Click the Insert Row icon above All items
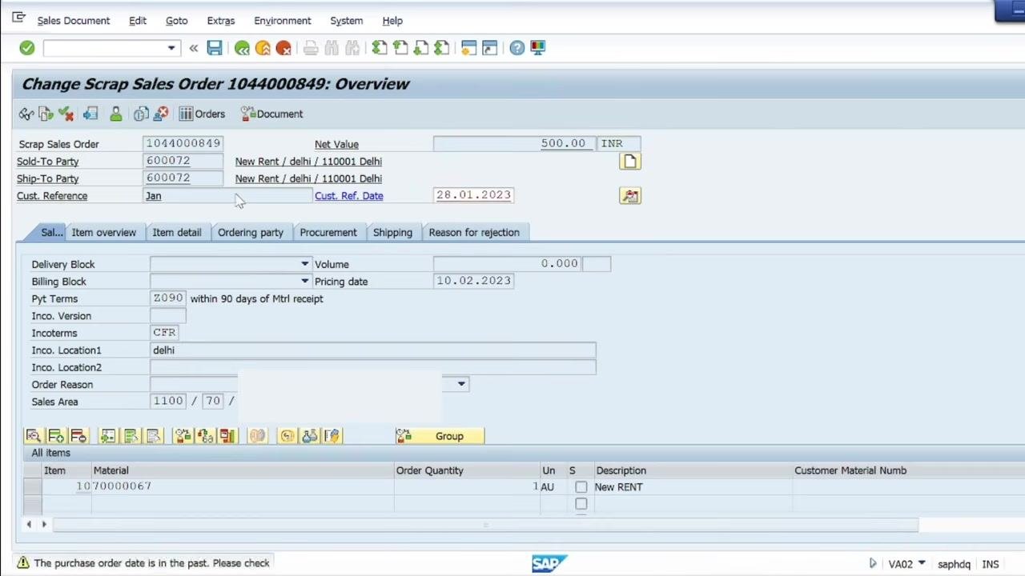The width and height of the screenshot is (1025, 576). coord(56,436)
